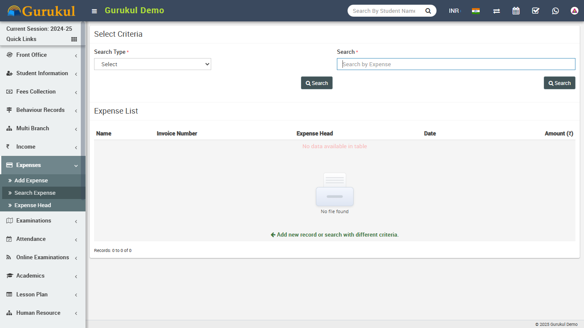The image size is (584, 328).
Task: Go to Expense Head submenu item
Action: [x=33, y=205]
